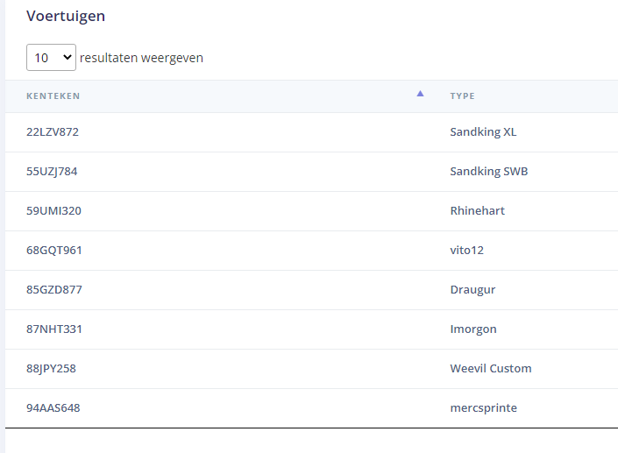618x453 pixels.
Task: Select license plate 87NHT331
Action: tap(54, 329)
